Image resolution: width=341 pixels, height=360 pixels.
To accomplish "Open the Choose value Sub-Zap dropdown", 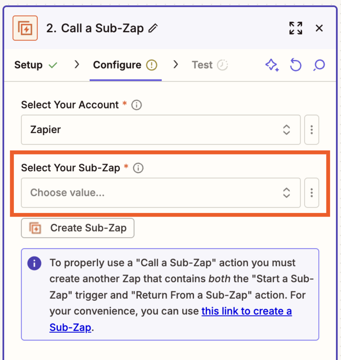I will [161, 193].
